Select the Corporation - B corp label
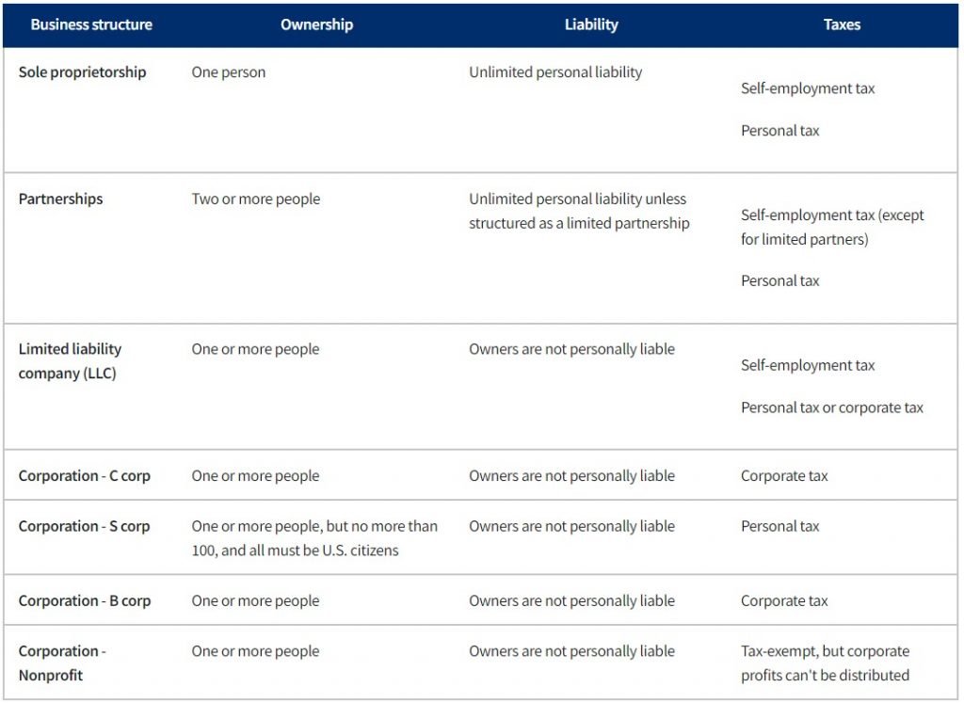Image resolution: width=964 pixels, height=703 pixels. coord(85,601)
